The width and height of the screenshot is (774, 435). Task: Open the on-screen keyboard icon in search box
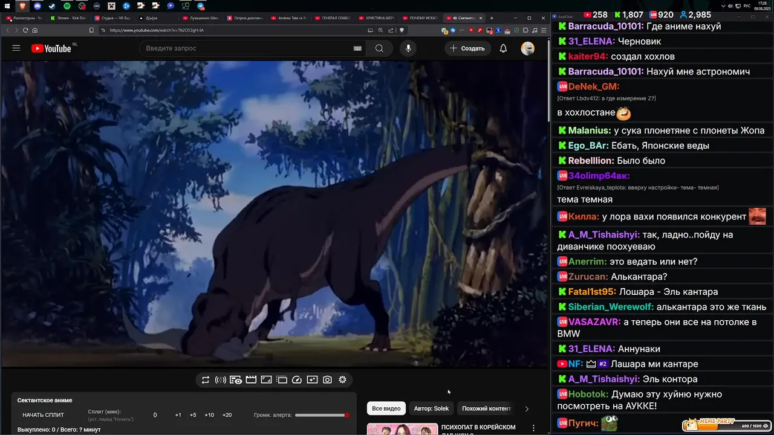357,48
